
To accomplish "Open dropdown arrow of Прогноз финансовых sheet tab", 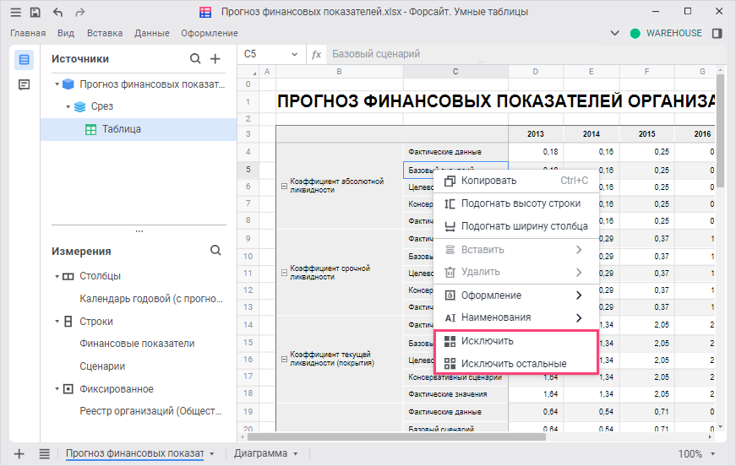I will [212, 454].
